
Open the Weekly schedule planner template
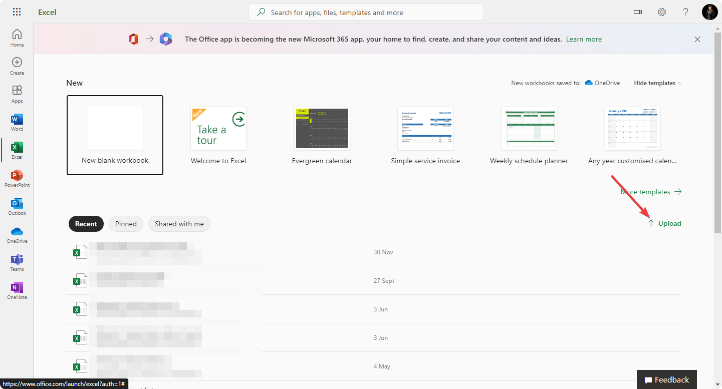pyautogui.click(x=529, y=135)
